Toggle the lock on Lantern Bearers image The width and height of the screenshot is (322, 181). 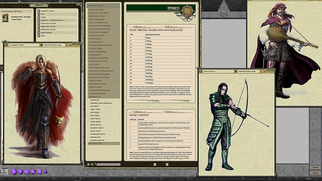pyautogui.click(x=265, y=71)
